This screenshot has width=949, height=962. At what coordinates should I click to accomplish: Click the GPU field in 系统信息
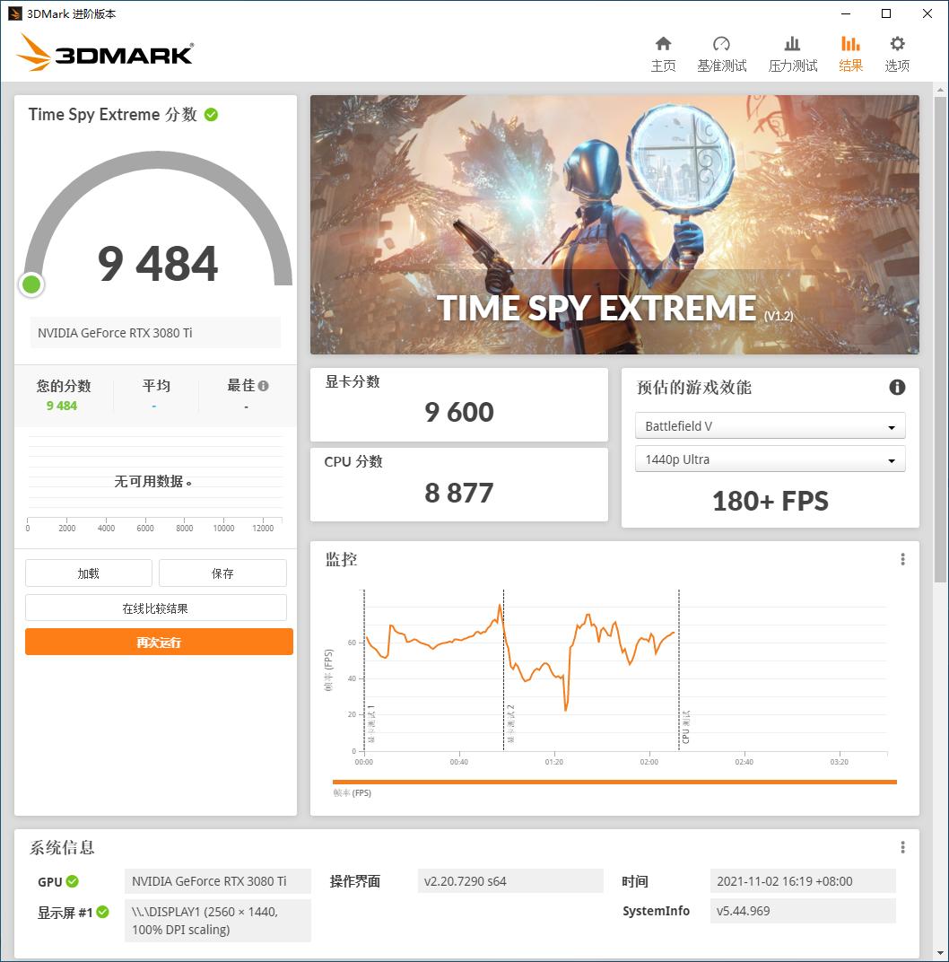click(218, 881)
